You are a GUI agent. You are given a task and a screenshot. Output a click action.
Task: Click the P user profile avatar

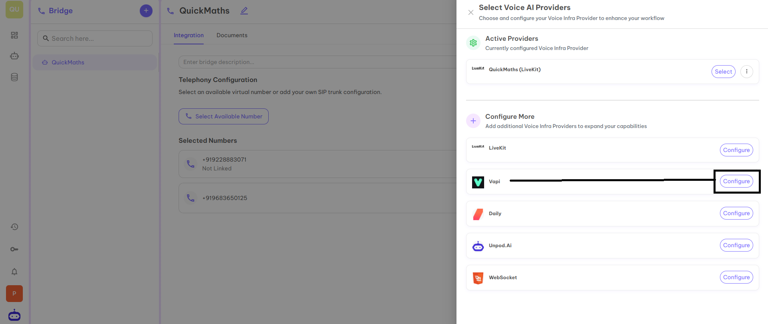point(14,294)
